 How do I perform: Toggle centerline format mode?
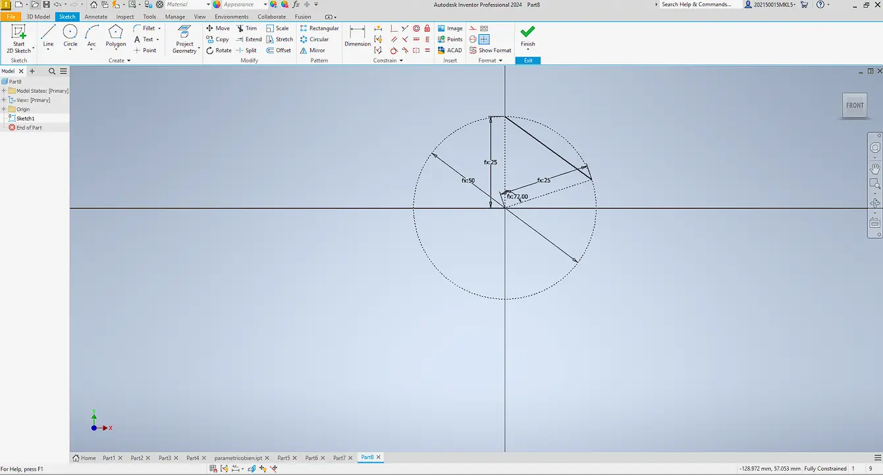[x=474, y=40]
